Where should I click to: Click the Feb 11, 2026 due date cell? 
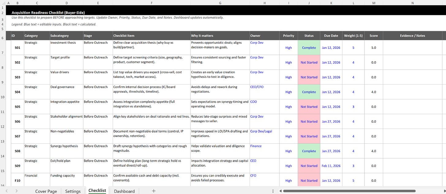coord(331,166)
